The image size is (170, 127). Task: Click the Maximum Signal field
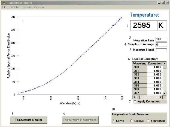click(x=161, y=50)
